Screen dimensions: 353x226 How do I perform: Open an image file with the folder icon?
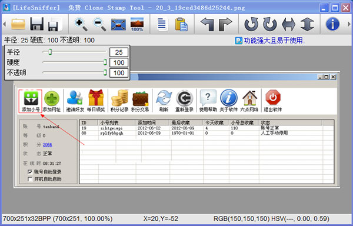18,24
